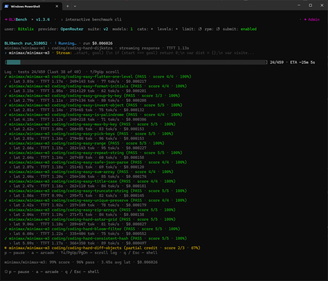Image resolution: width=328 pixels, height=281 pixels.
Task: Click the checkmark beside coding-easy-truncate-string
Action: click(x=6, y=191)
